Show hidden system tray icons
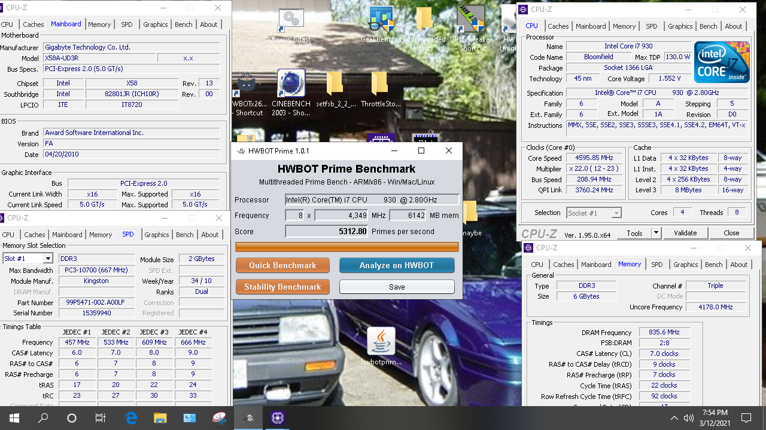The image size is (766, 430). [x=674, y=418]
